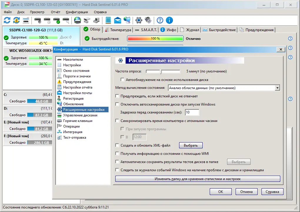Click the speaker sound settings icon
300x212 pixels.
148,20
